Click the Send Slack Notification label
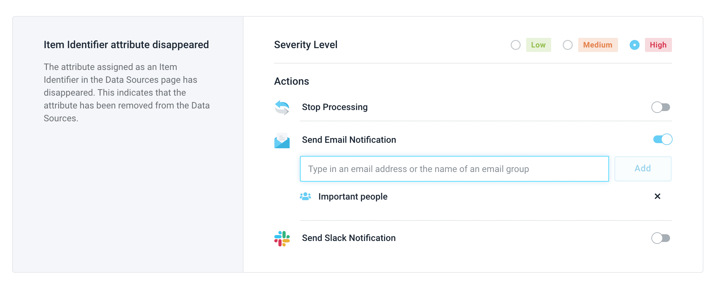Viewport: 715px width, 292px height. pos(349,238)
